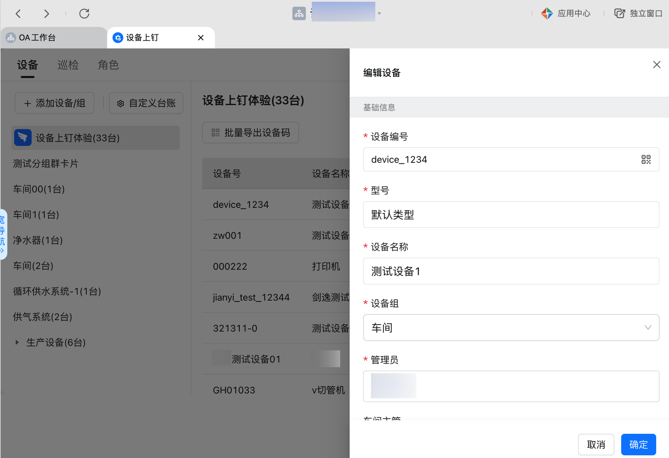
Task: Select the 生产设备(6台) group
Action: 56,343
